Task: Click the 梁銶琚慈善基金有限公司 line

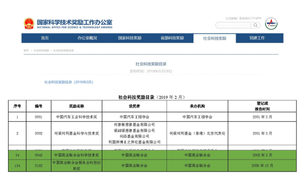Action: [x=134, y=130]
